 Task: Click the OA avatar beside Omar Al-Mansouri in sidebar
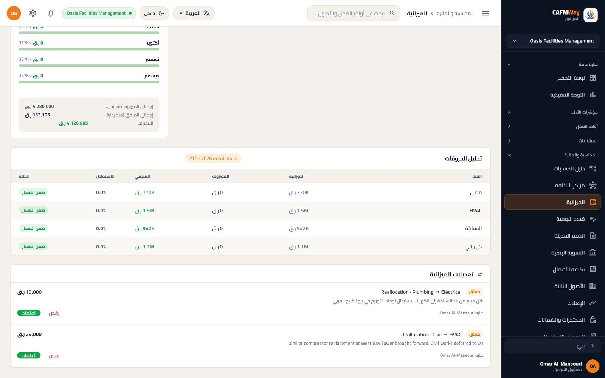[593, 366]
